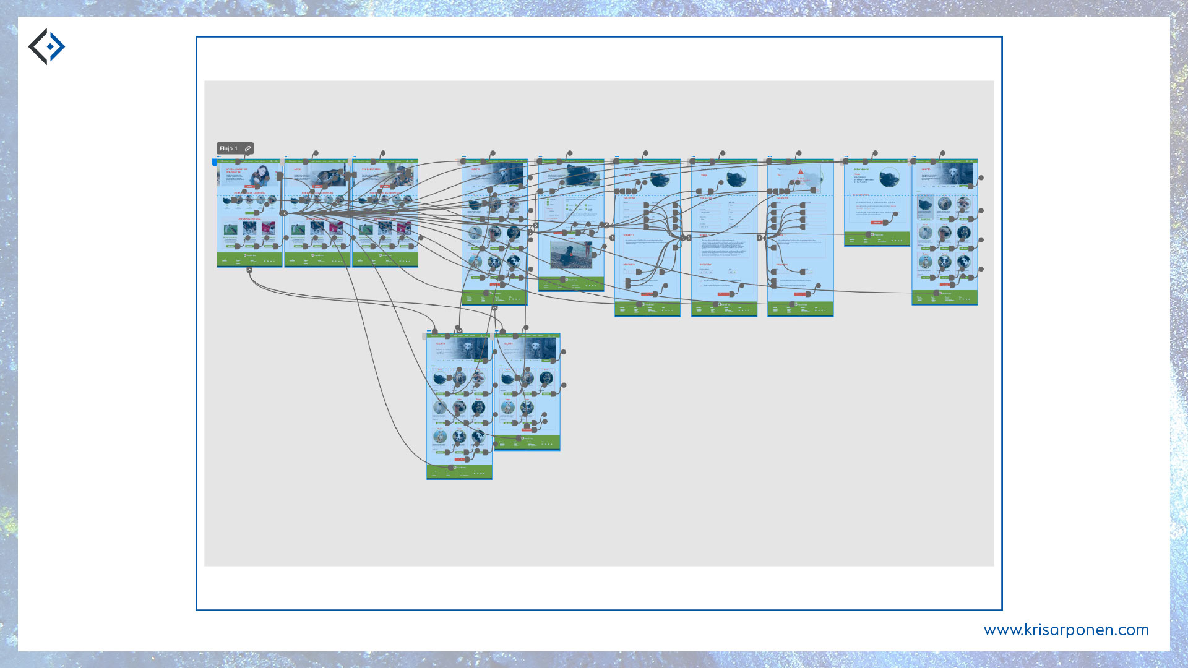This screenshot has height=668, width=1188.
Task: Click the red warning triangle in the error frame
Action: tap(800, 172)
